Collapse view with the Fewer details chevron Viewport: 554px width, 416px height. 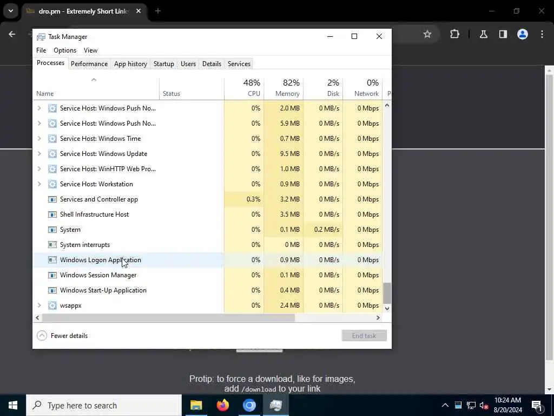click(42, 336)
